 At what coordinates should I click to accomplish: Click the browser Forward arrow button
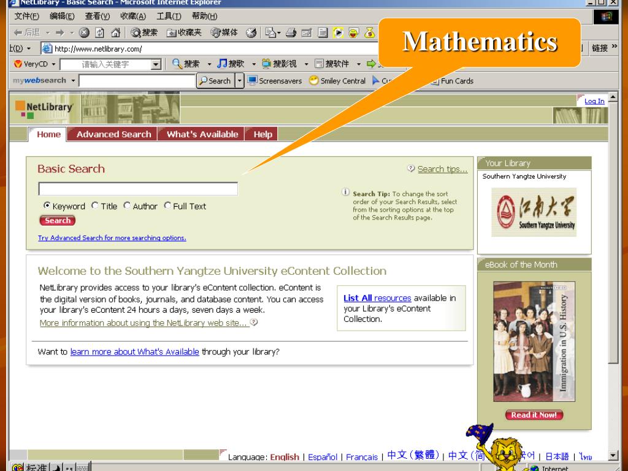click(x=60, y=33)
